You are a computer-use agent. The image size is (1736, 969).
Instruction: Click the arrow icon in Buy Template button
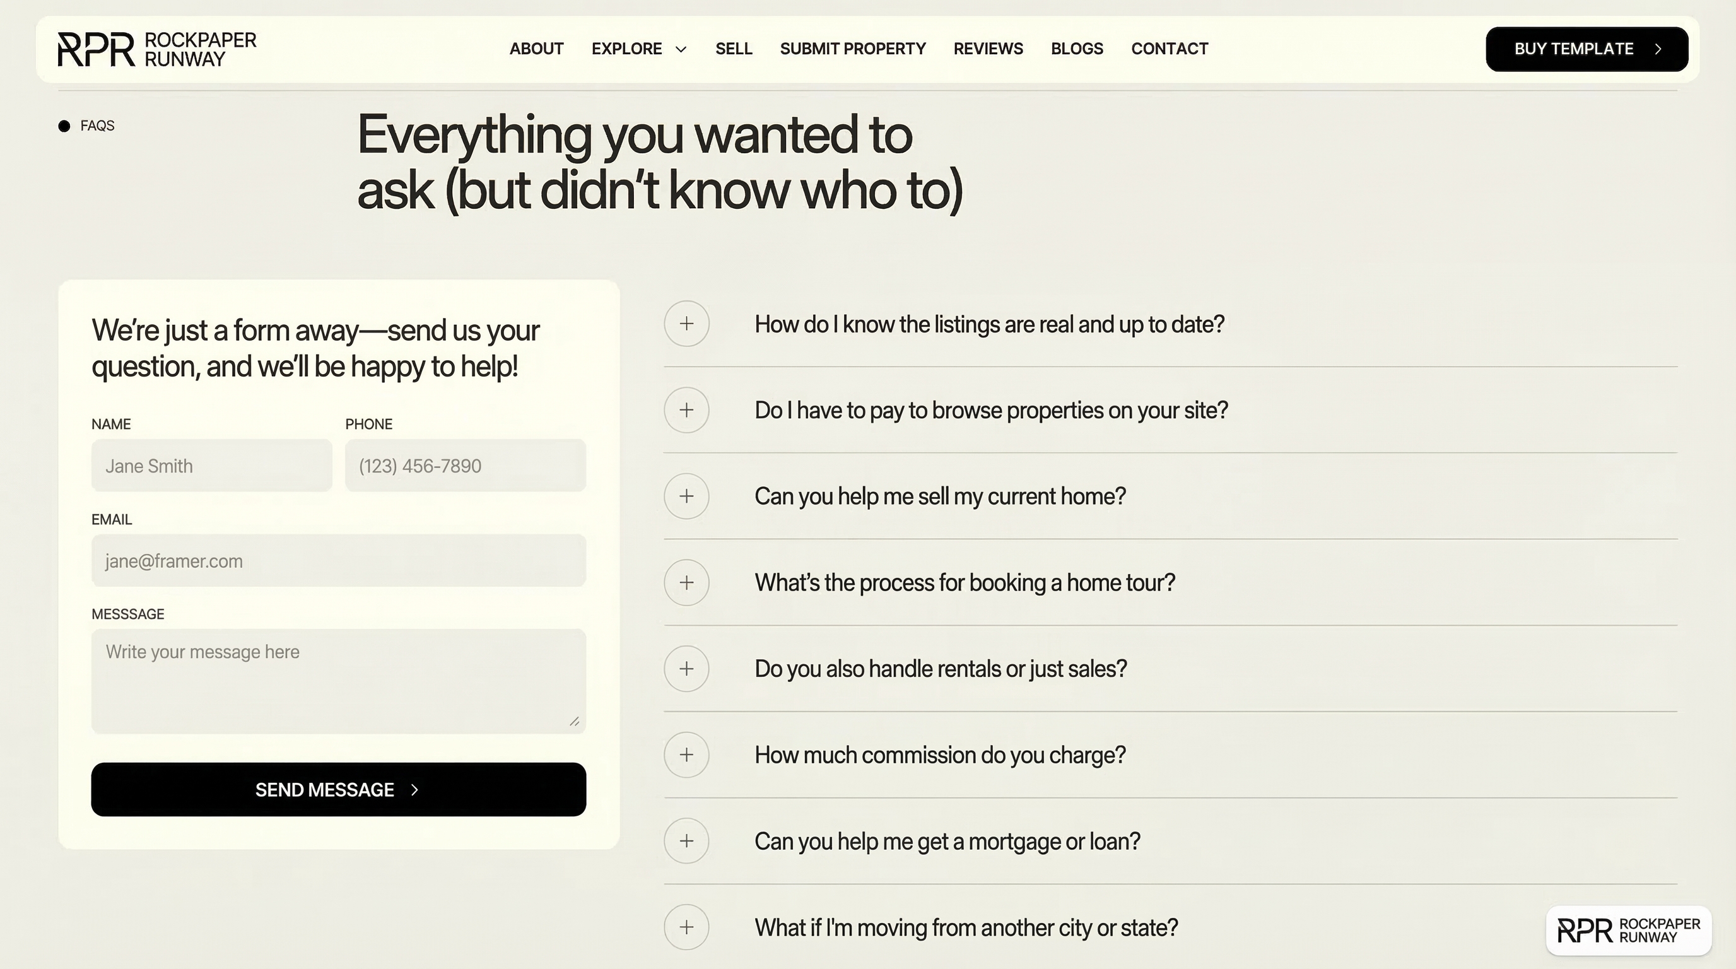click(1658, 49)
